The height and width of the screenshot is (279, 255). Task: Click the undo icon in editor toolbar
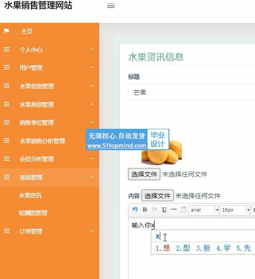coord(135,209)
